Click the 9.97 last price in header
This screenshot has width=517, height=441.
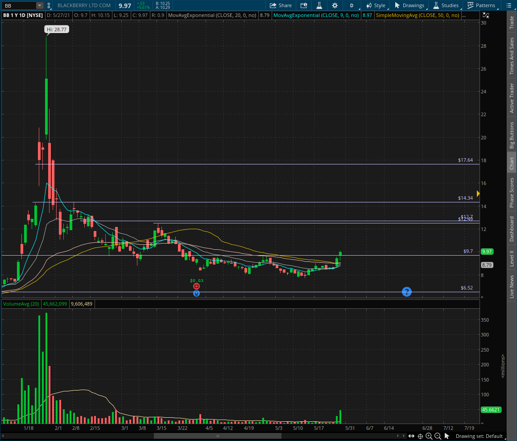(x=125, y=6)
